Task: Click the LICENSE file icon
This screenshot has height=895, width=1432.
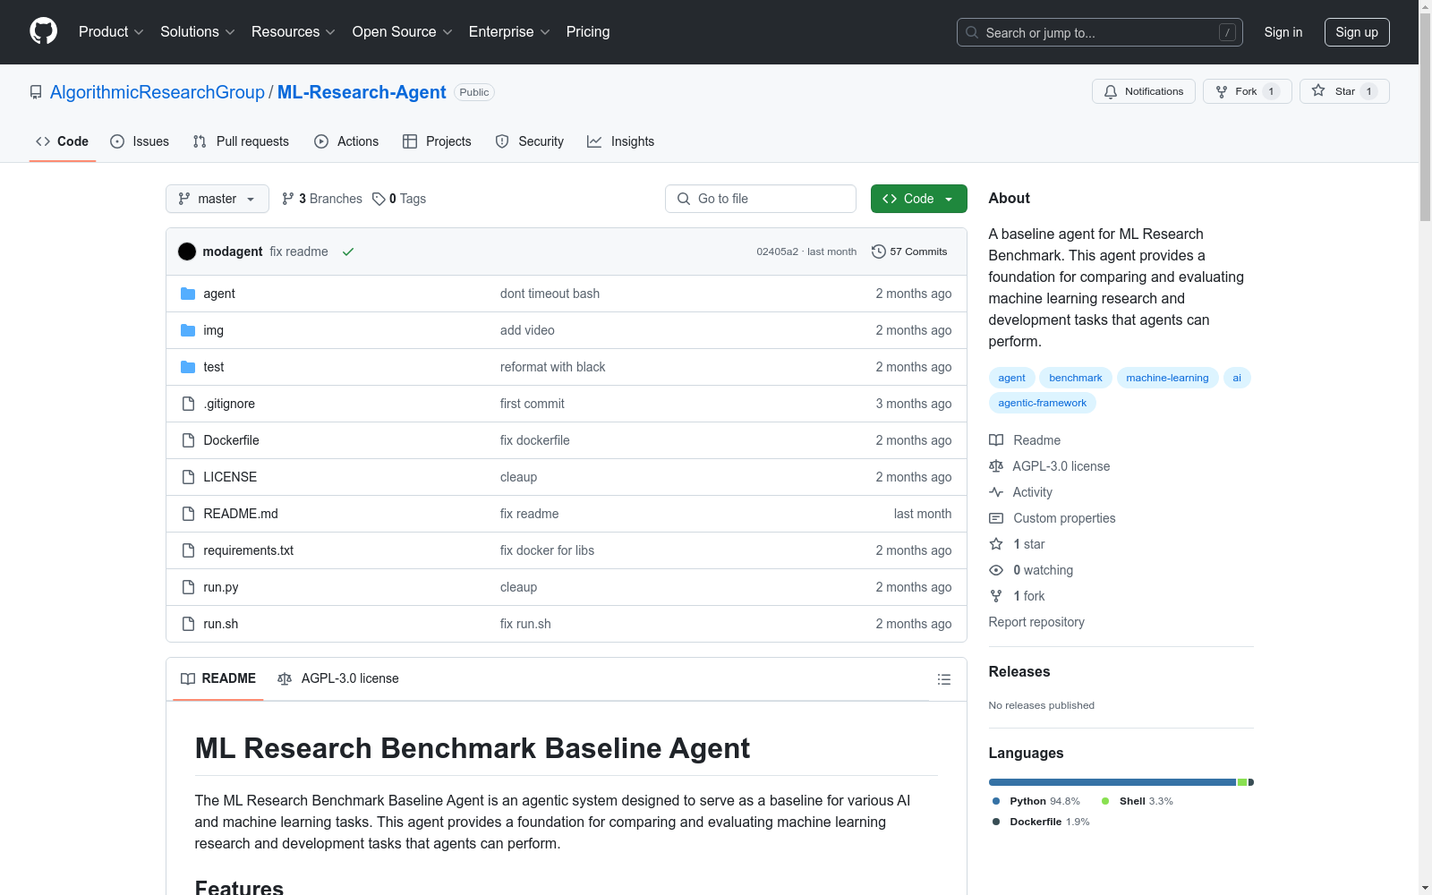Action: [188, 477]
